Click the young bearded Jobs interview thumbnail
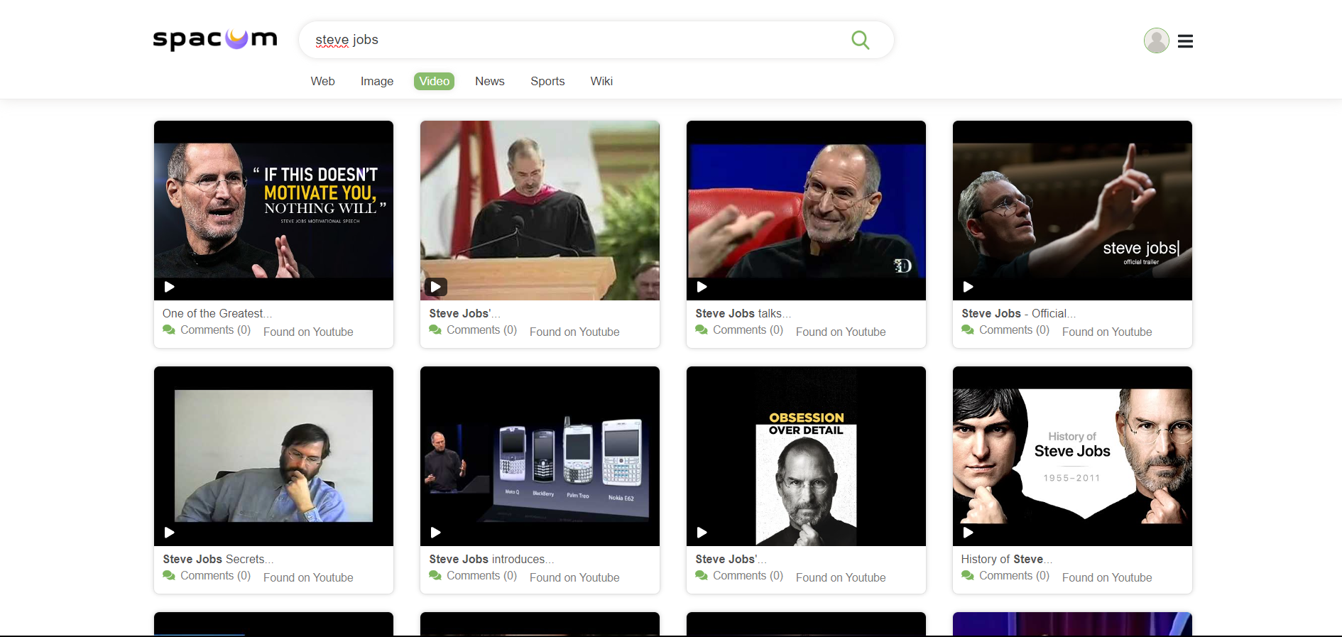The image size is (1342, 637). [x=273, y=456]
